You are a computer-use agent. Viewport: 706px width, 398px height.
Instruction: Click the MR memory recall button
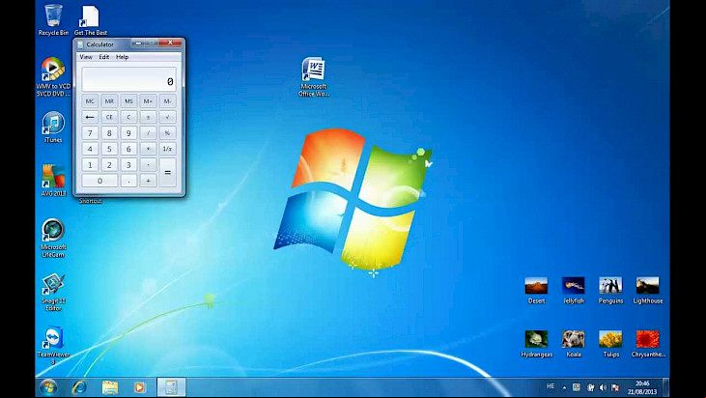pos(109,101)
